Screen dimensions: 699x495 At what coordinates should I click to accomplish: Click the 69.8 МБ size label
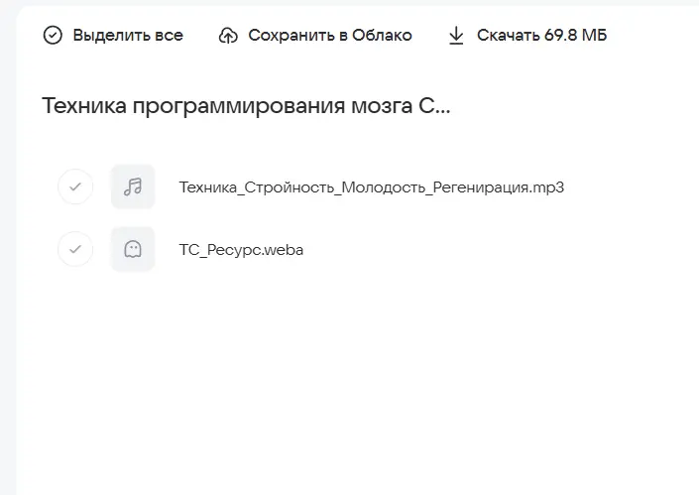pyautogui.click(x=576, y=36)
